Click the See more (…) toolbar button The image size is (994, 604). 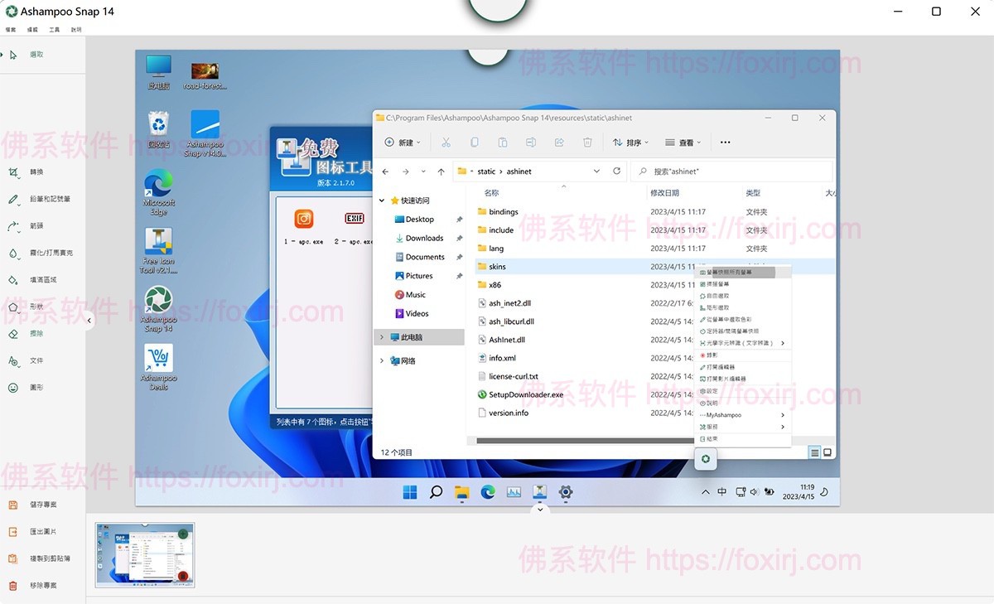(x=725, y=142)
